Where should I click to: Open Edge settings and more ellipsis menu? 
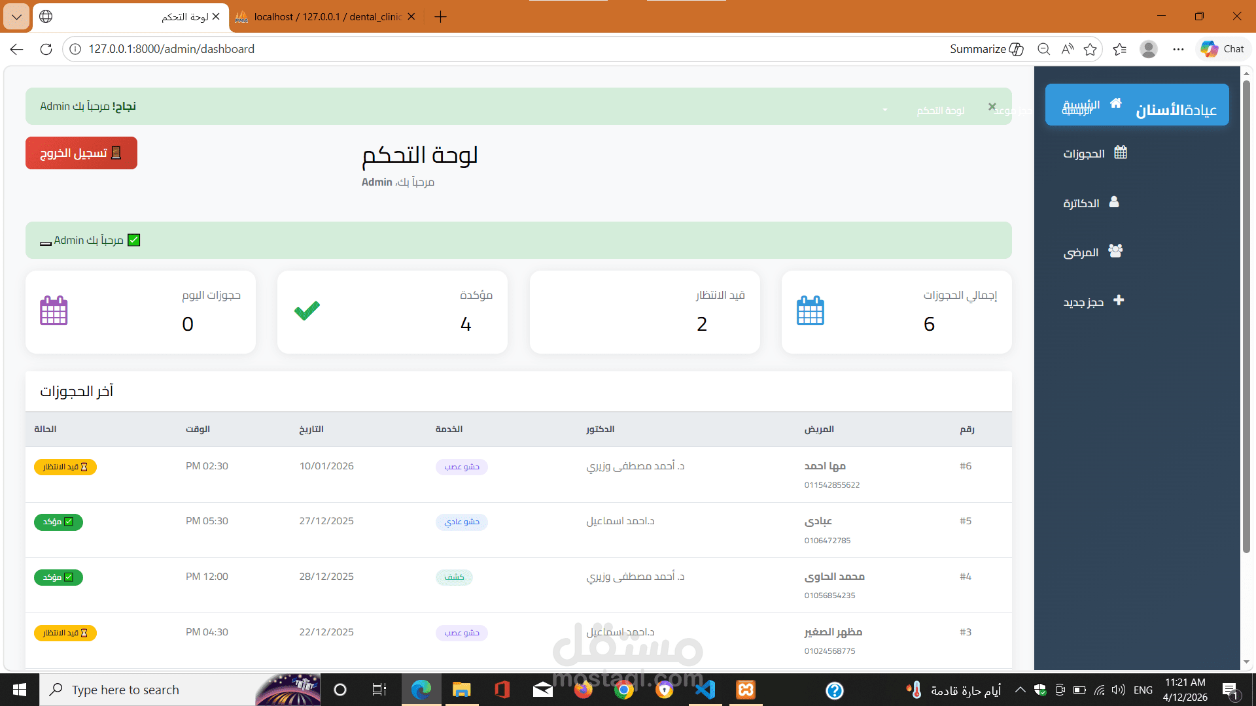[x=1178, y=49]
